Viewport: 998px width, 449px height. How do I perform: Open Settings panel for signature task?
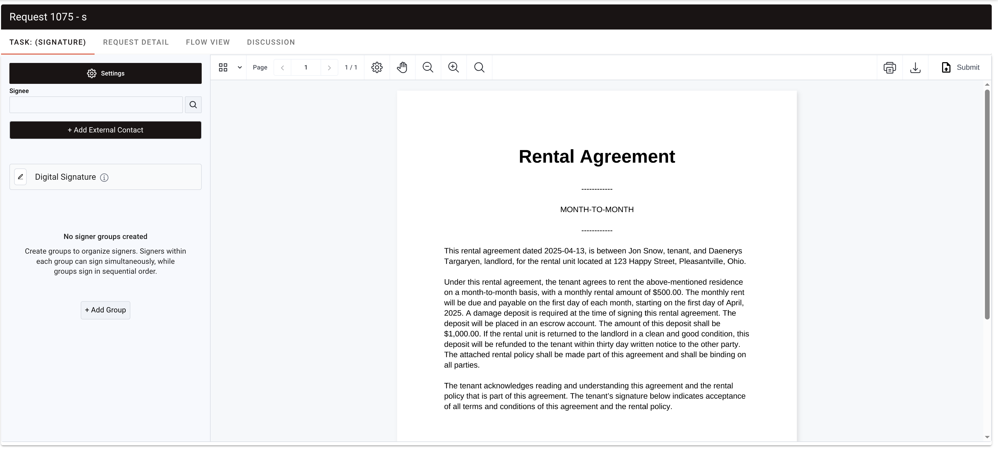tap(105, 73)
